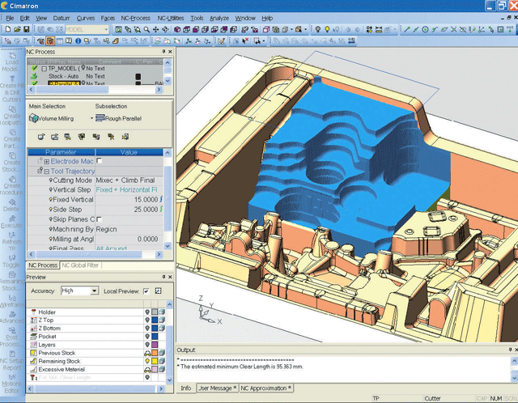This screenshot has width=518, height=403.
Task: Toggle the Electrode Mac checkbox
Action: coord(99,162)
